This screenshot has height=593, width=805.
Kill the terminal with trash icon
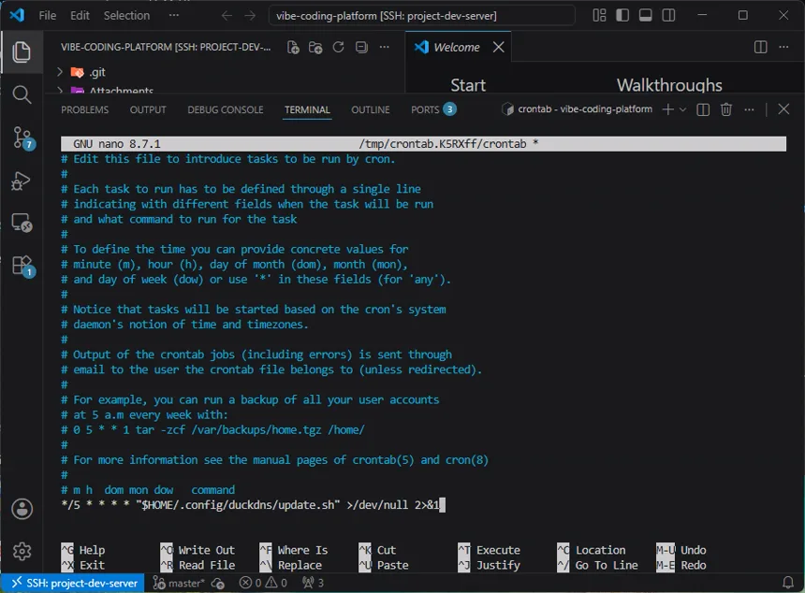(x=726, y=109)
